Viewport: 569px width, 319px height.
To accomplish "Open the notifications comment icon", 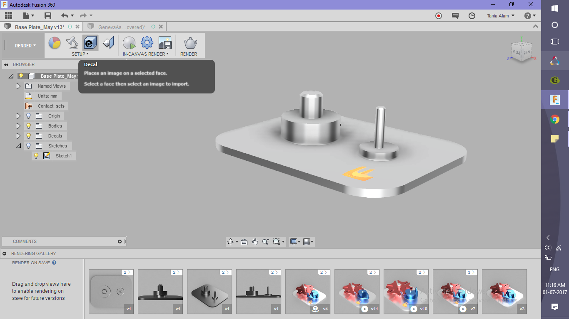I will (455, 16).
